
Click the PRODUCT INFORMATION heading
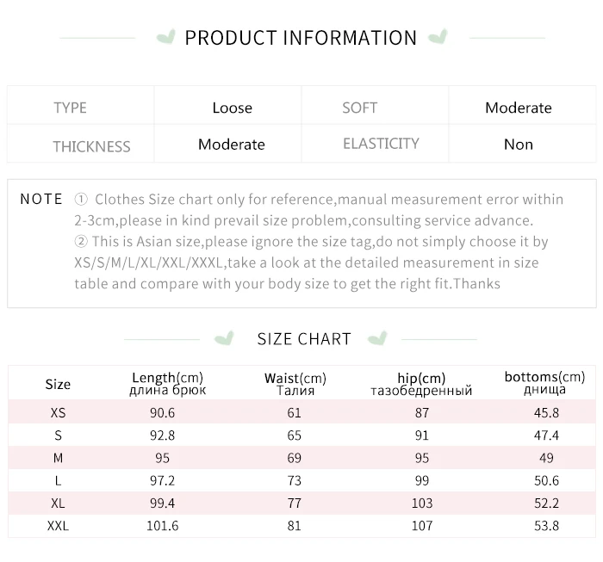[x=301, y=38]
